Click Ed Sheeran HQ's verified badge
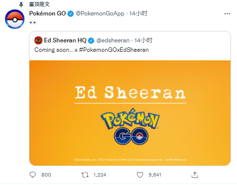The width and height of the screenshot is (237, 185). tap(91, 40)
